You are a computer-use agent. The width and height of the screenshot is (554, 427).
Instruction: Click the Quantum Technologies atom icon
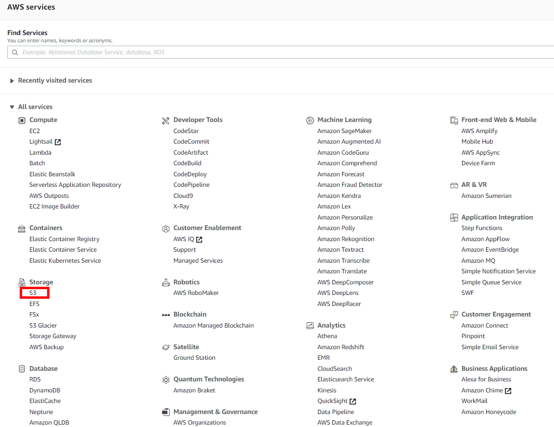pos(166,379)
